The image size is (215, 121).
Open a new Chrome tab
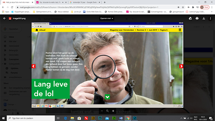[x=105, y=2]
